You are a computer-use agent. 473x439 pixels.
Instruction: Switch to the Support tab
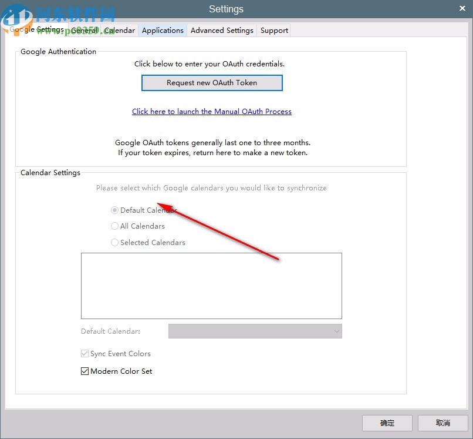tap(273, 30)
